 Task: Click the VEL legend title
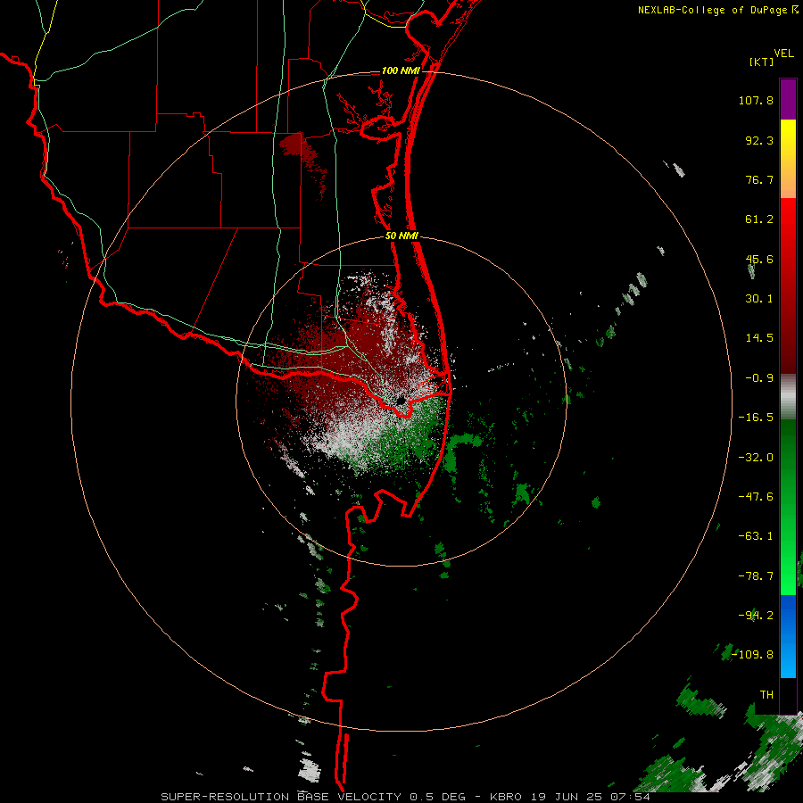coord(783,54)
